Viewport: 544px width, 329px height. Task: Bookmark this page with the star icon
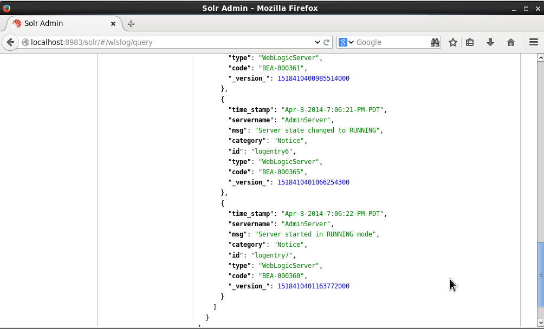pos(453,42)
